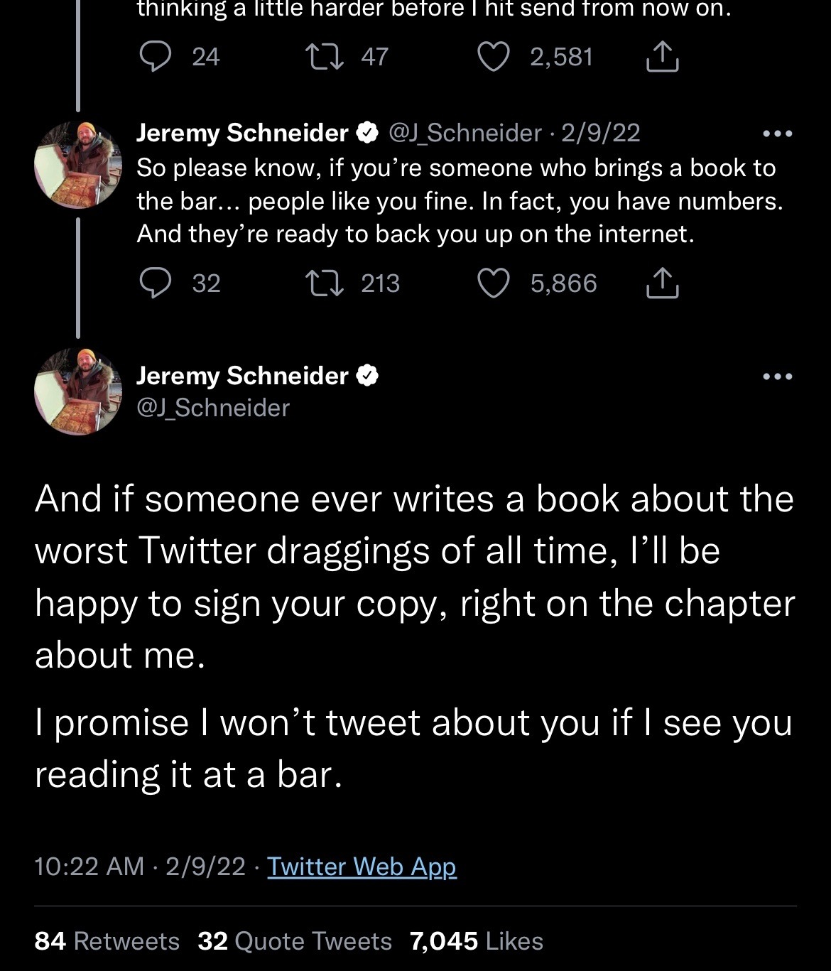The image size is (831, 971).
Task: View the 84 Retweets list
Action: [107, 941]
